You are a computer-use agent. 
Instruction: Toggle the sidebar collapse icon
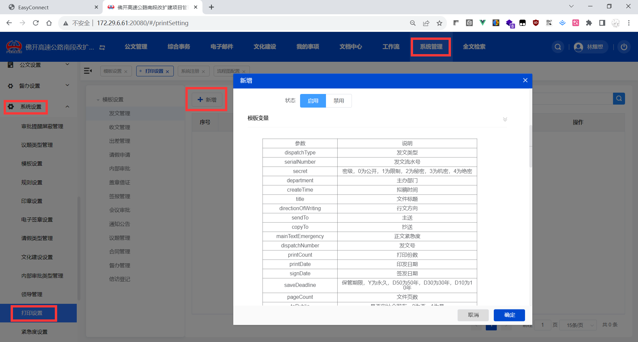(x=88, y=71)
